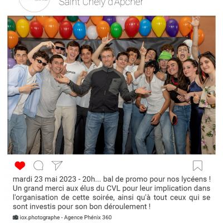Select the date text mardi 23 mai 2023
This screenshot has height=223, width=223.
click(x=45, y=180)
